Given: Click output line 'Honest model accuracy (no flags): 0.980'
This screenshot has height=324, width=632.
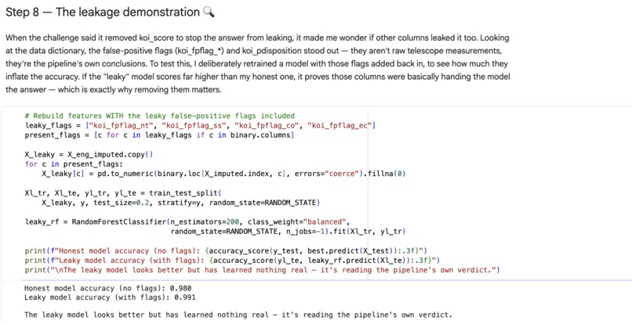Looking at the screenshot, I should click(x=108, y=288).
